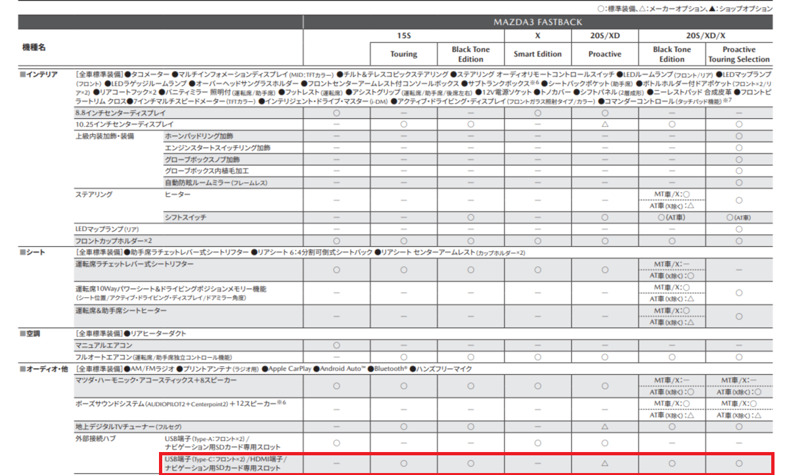This screenshot has width=787, height=475.
Task: Click the ○ in the マニュアルエアコン row
Action: pyautogui.click(x=336, y=345)
